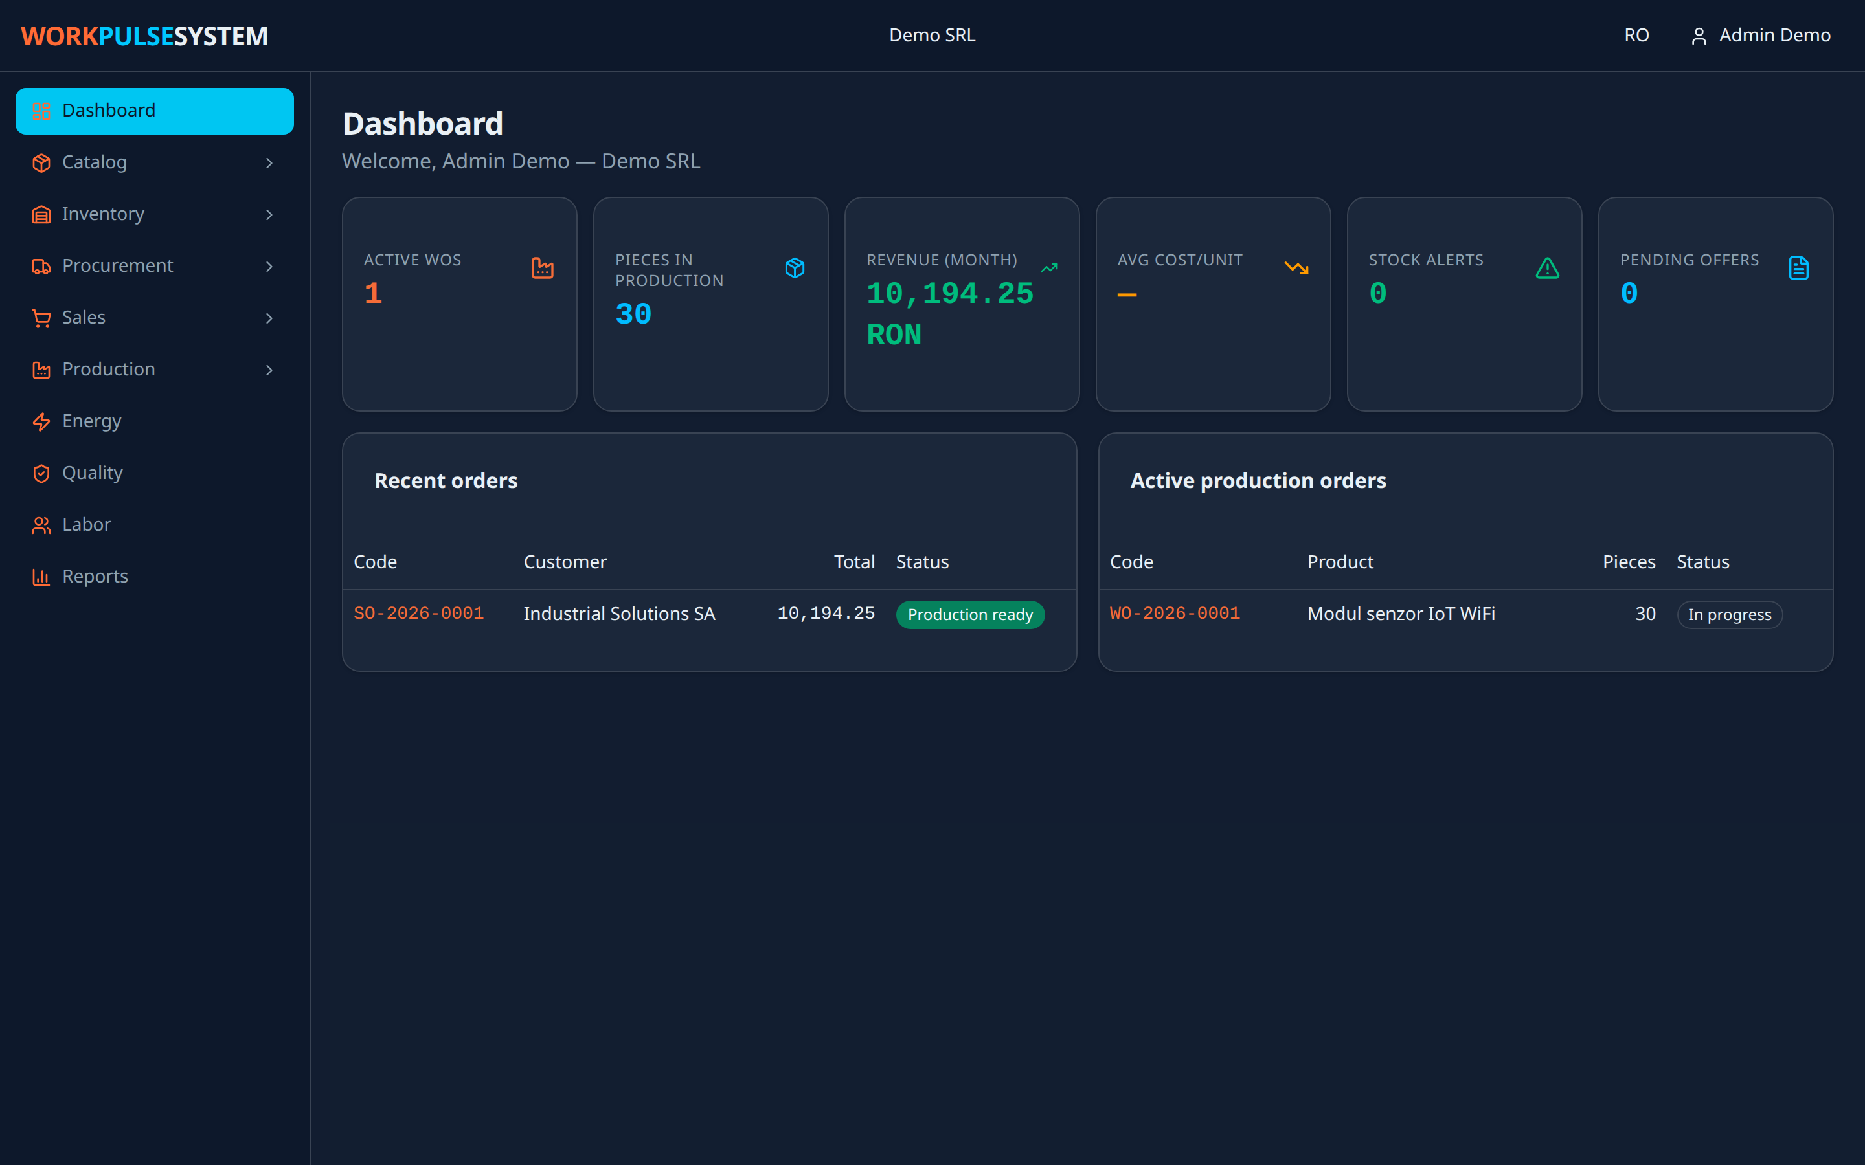This screenshot has height=1165, width=1865.
Task: Click the Total column header
Action: click(854, 562)
